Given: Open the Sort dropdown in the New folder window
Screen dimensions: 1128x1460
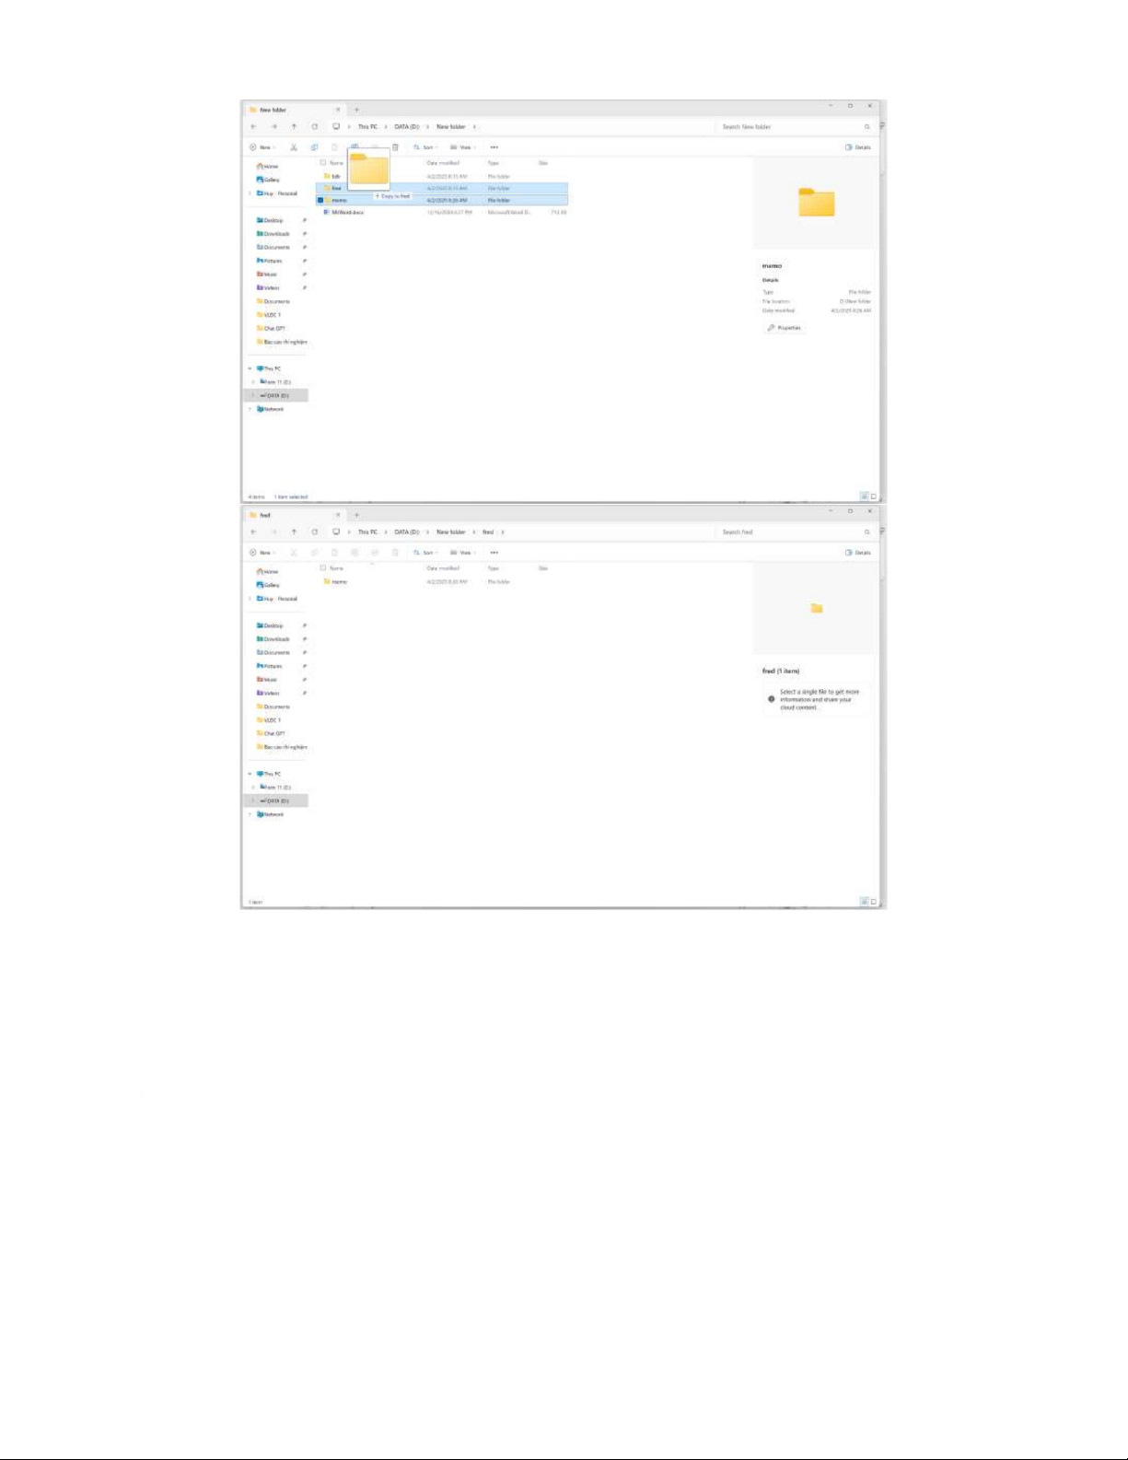Looking at the screenshot, I should pyautogui.click(x=425, y=147).
